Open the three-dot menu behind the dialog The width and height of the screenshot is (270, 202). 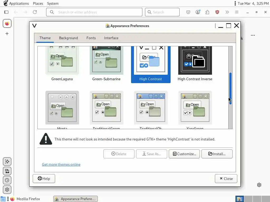pos(253,35)
